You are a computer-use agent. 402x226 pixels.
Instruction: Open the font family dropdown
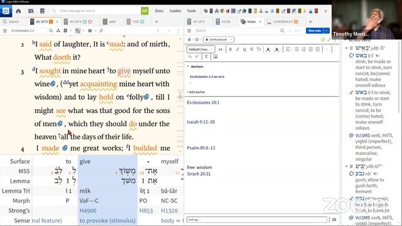tap(201, 50)
